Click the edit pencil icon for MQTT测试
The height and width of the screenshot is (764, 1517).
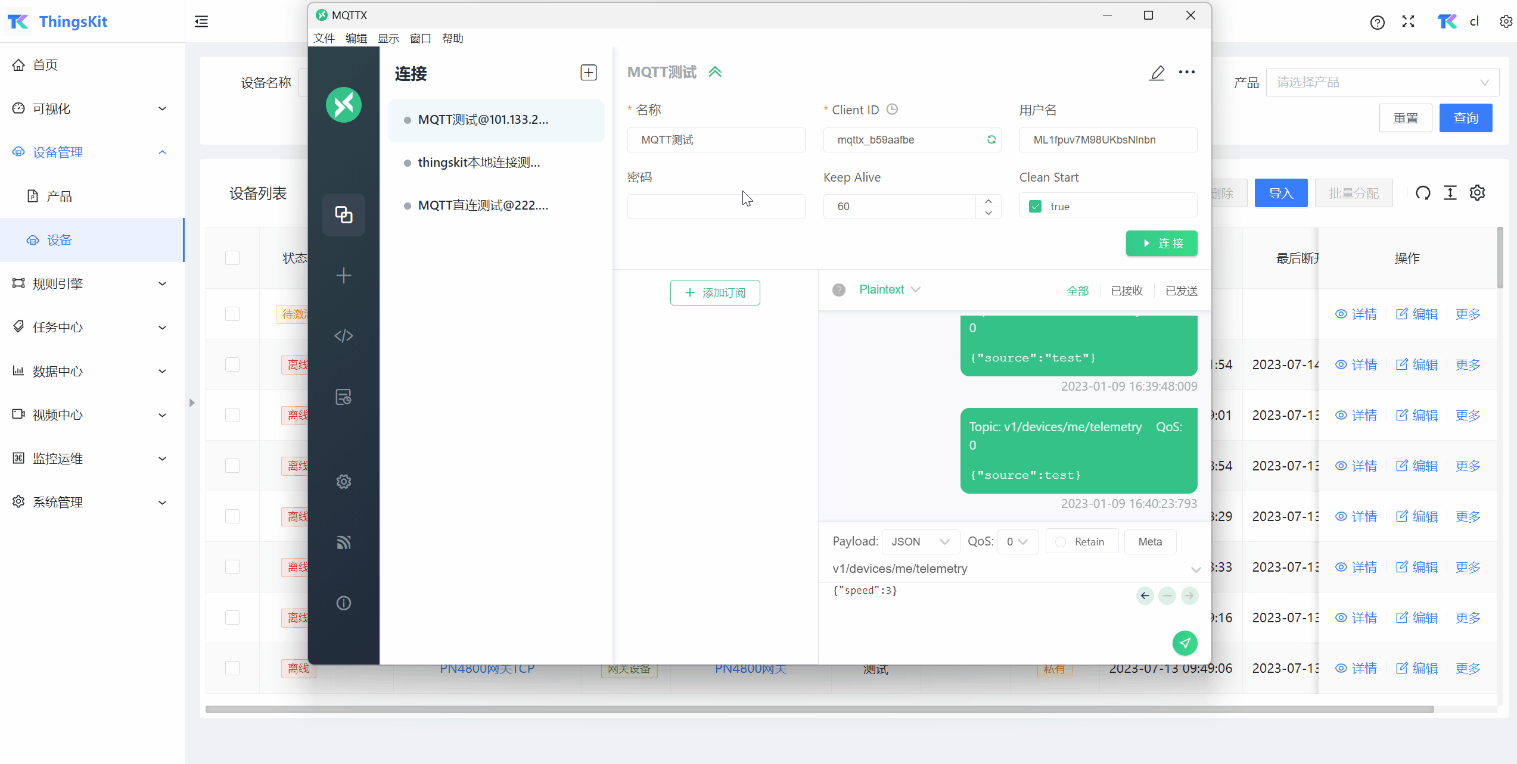(x=1157, y=73)
